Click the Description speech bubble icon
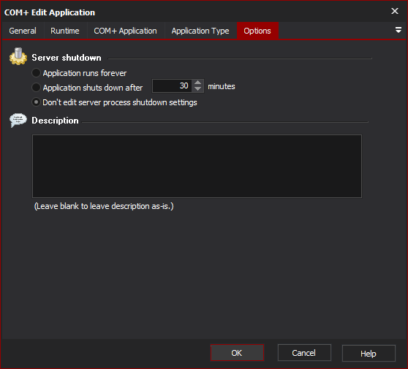408x369 pixels. tap(18, 120)
